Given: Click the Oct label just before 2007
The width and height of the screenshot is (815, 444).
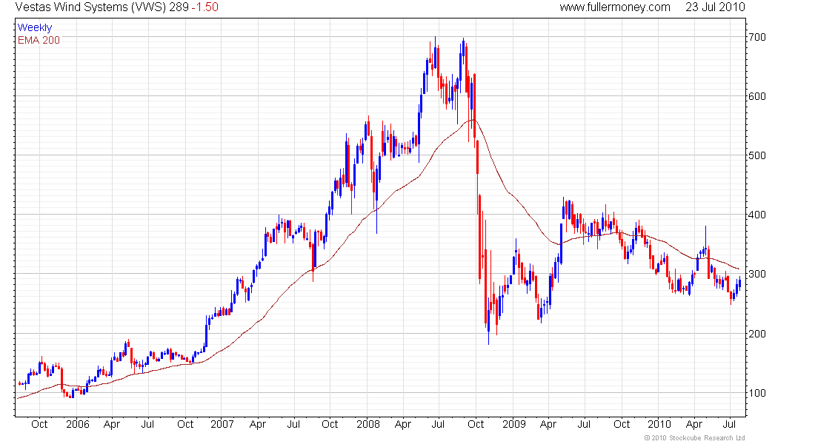Looking at the screenshot, I should (x=185, y=424).
